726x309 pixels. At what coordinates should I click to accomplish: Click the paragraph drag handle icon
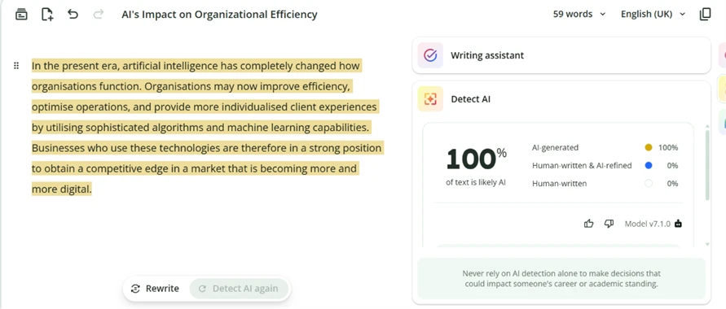click(16, 66)
